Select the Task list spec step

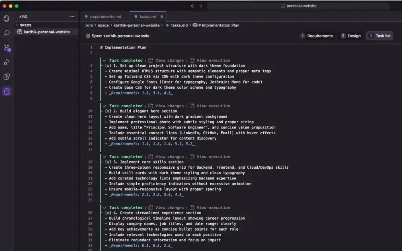click(x=380, y=36)
